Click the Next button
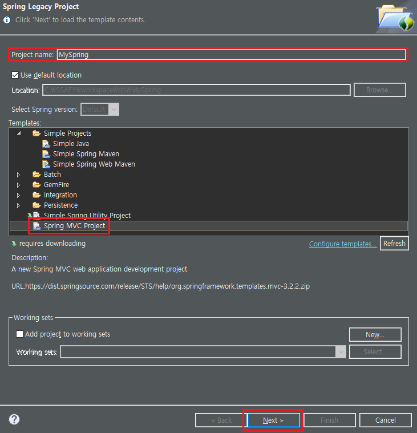 (x=273, y=420)
